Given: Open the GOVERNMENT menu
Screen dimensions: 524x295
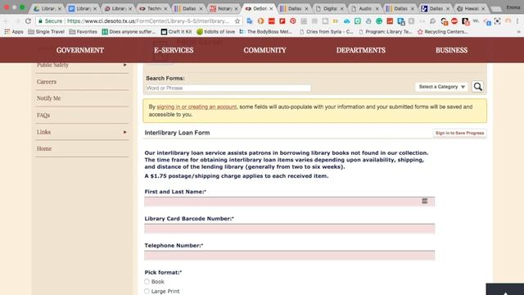Looking at the screenshot, I should 80,50.
